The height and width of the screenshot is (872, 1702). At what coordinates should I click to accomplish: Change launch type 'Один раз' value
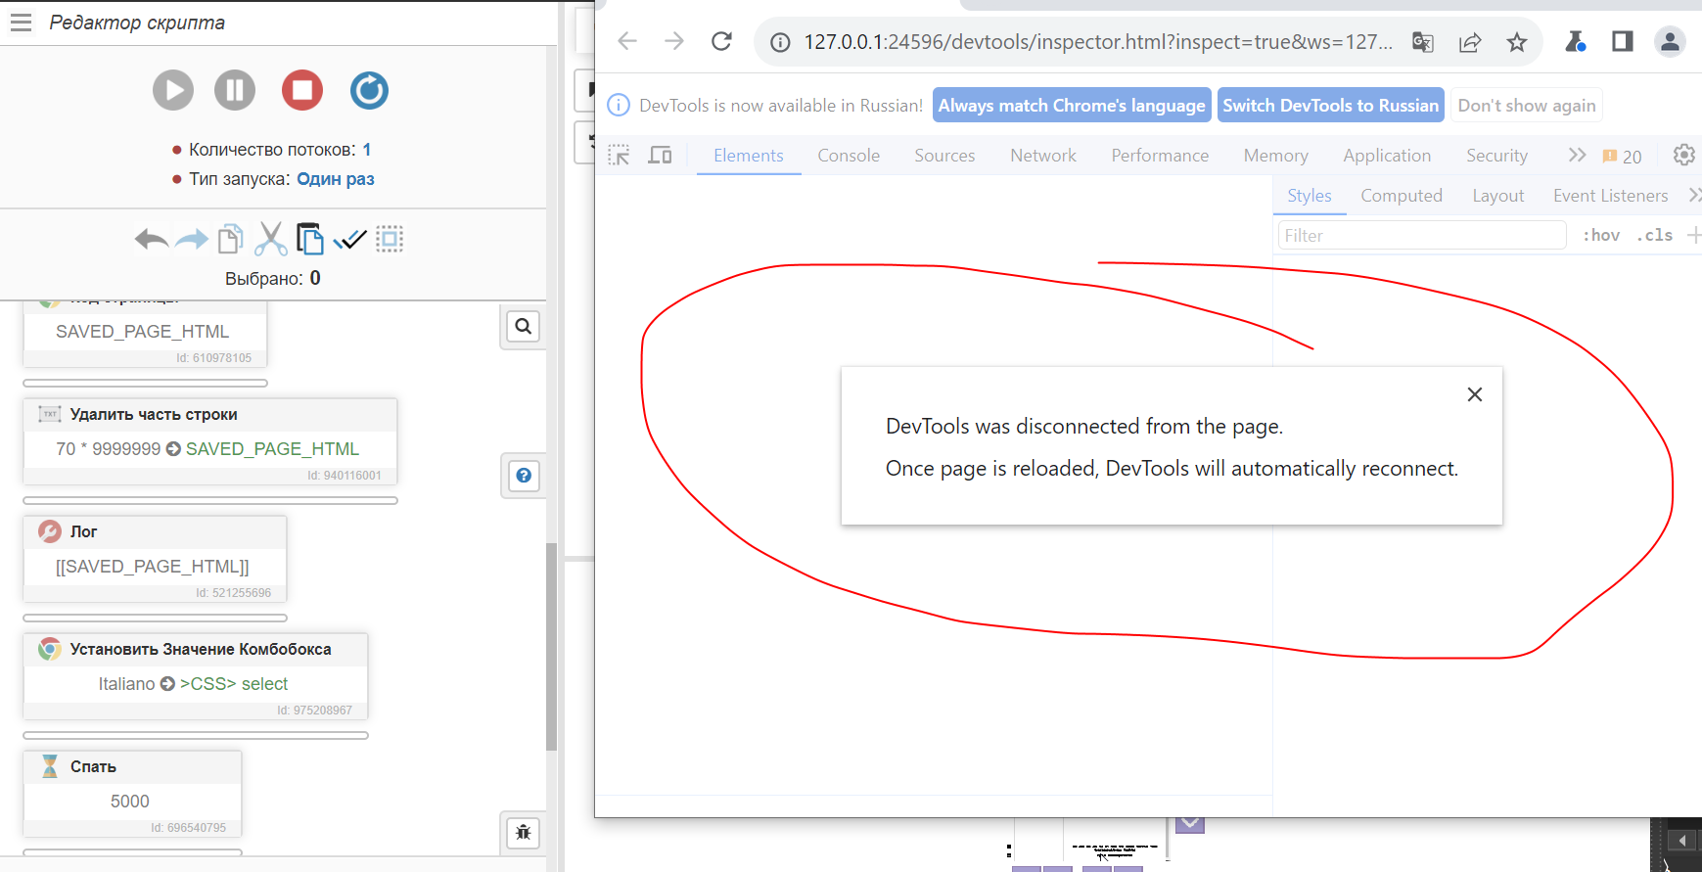pos(335,179)
